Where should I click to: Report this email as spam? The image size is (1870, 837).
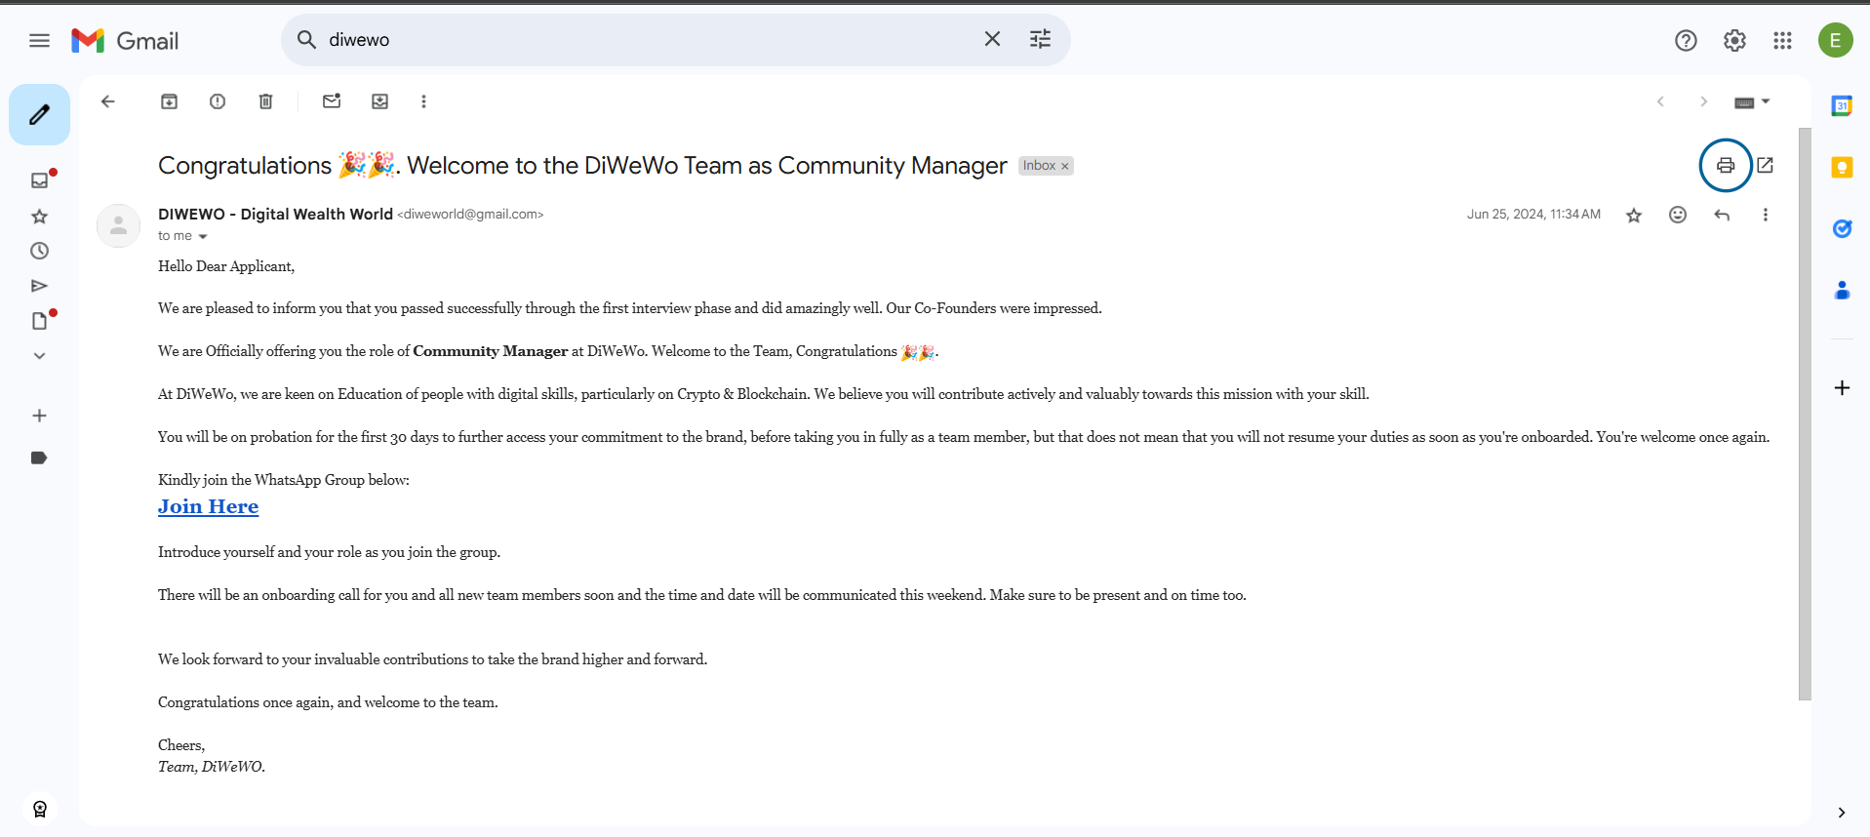pos(218,101)
